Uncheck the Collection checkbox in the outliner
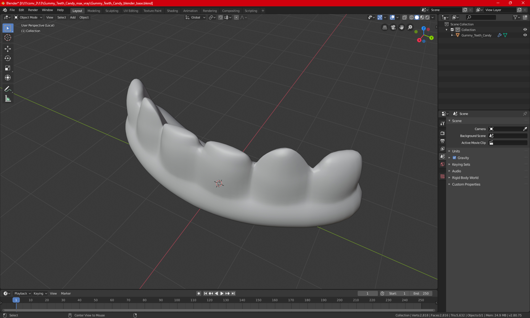This screenshot has height=318, width=530. tap(452, 30)
